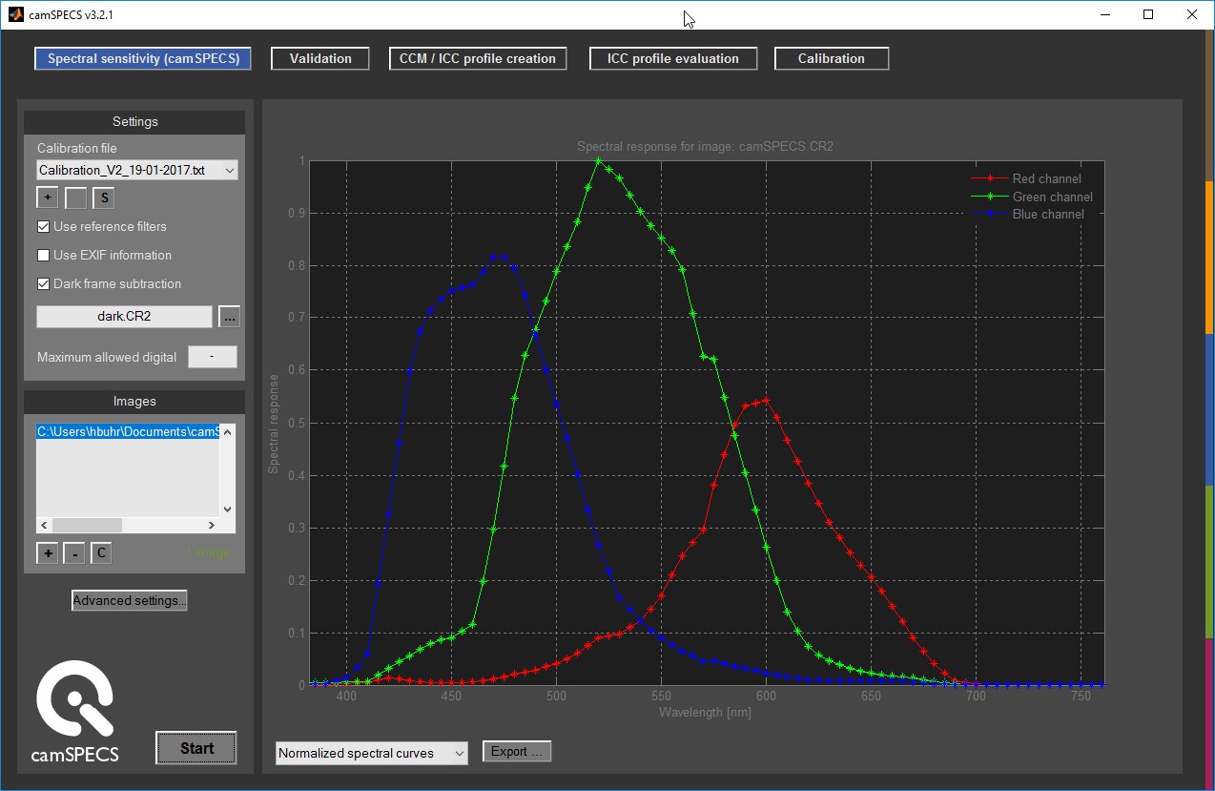Click Blue channel legend entry
This screenshot has width=1215, height=791.
[x=1027, y=214]
